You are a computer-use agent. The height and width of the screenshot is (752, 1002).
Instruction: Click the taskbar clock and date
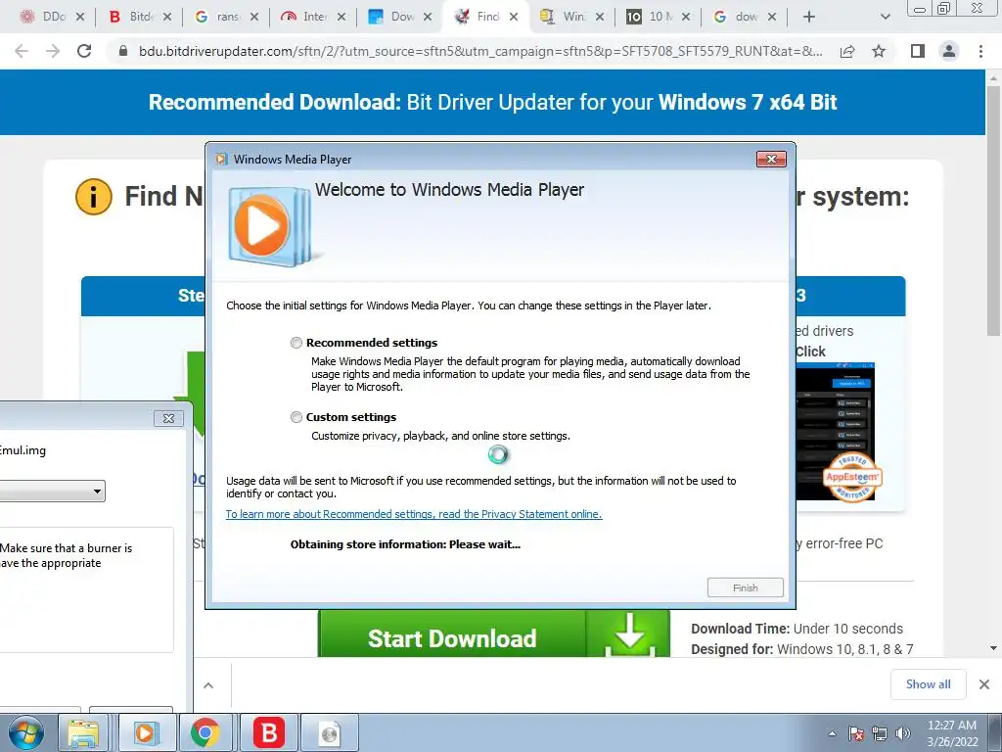(952, 733)
